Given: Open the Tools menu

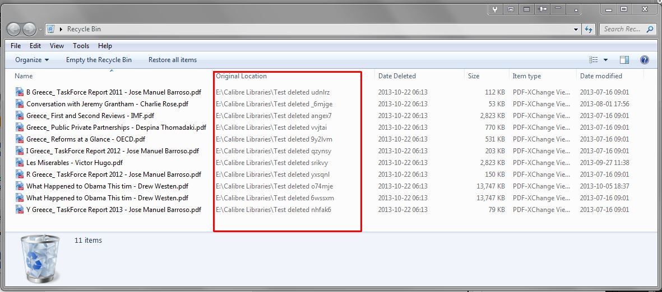Looking at the screenshot, I should 81,46.
